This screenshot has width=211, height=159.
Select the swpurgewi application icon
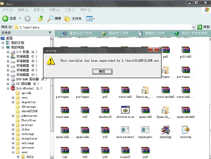[x=145, y=130]
